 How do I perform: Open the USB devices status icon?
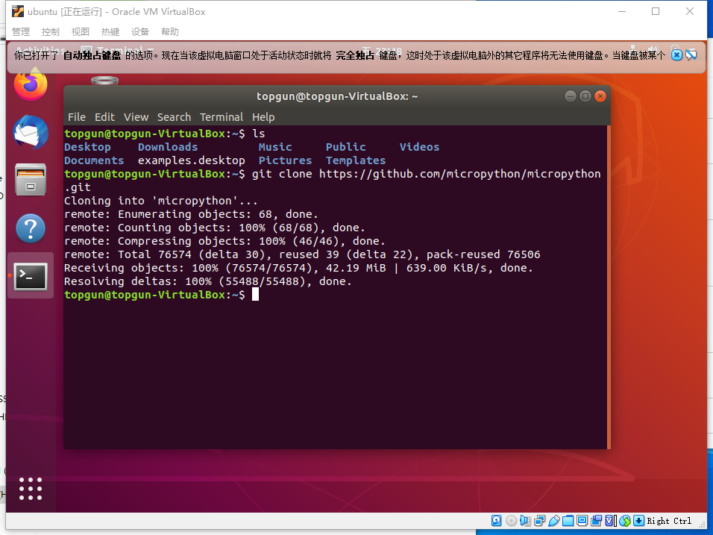point(554,520)
